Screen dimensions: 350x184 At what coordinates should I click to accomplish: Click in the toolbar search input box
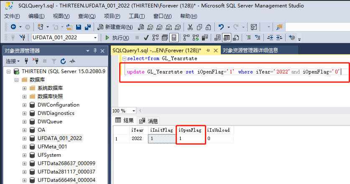pyautogui.click(x=318, y=27)
